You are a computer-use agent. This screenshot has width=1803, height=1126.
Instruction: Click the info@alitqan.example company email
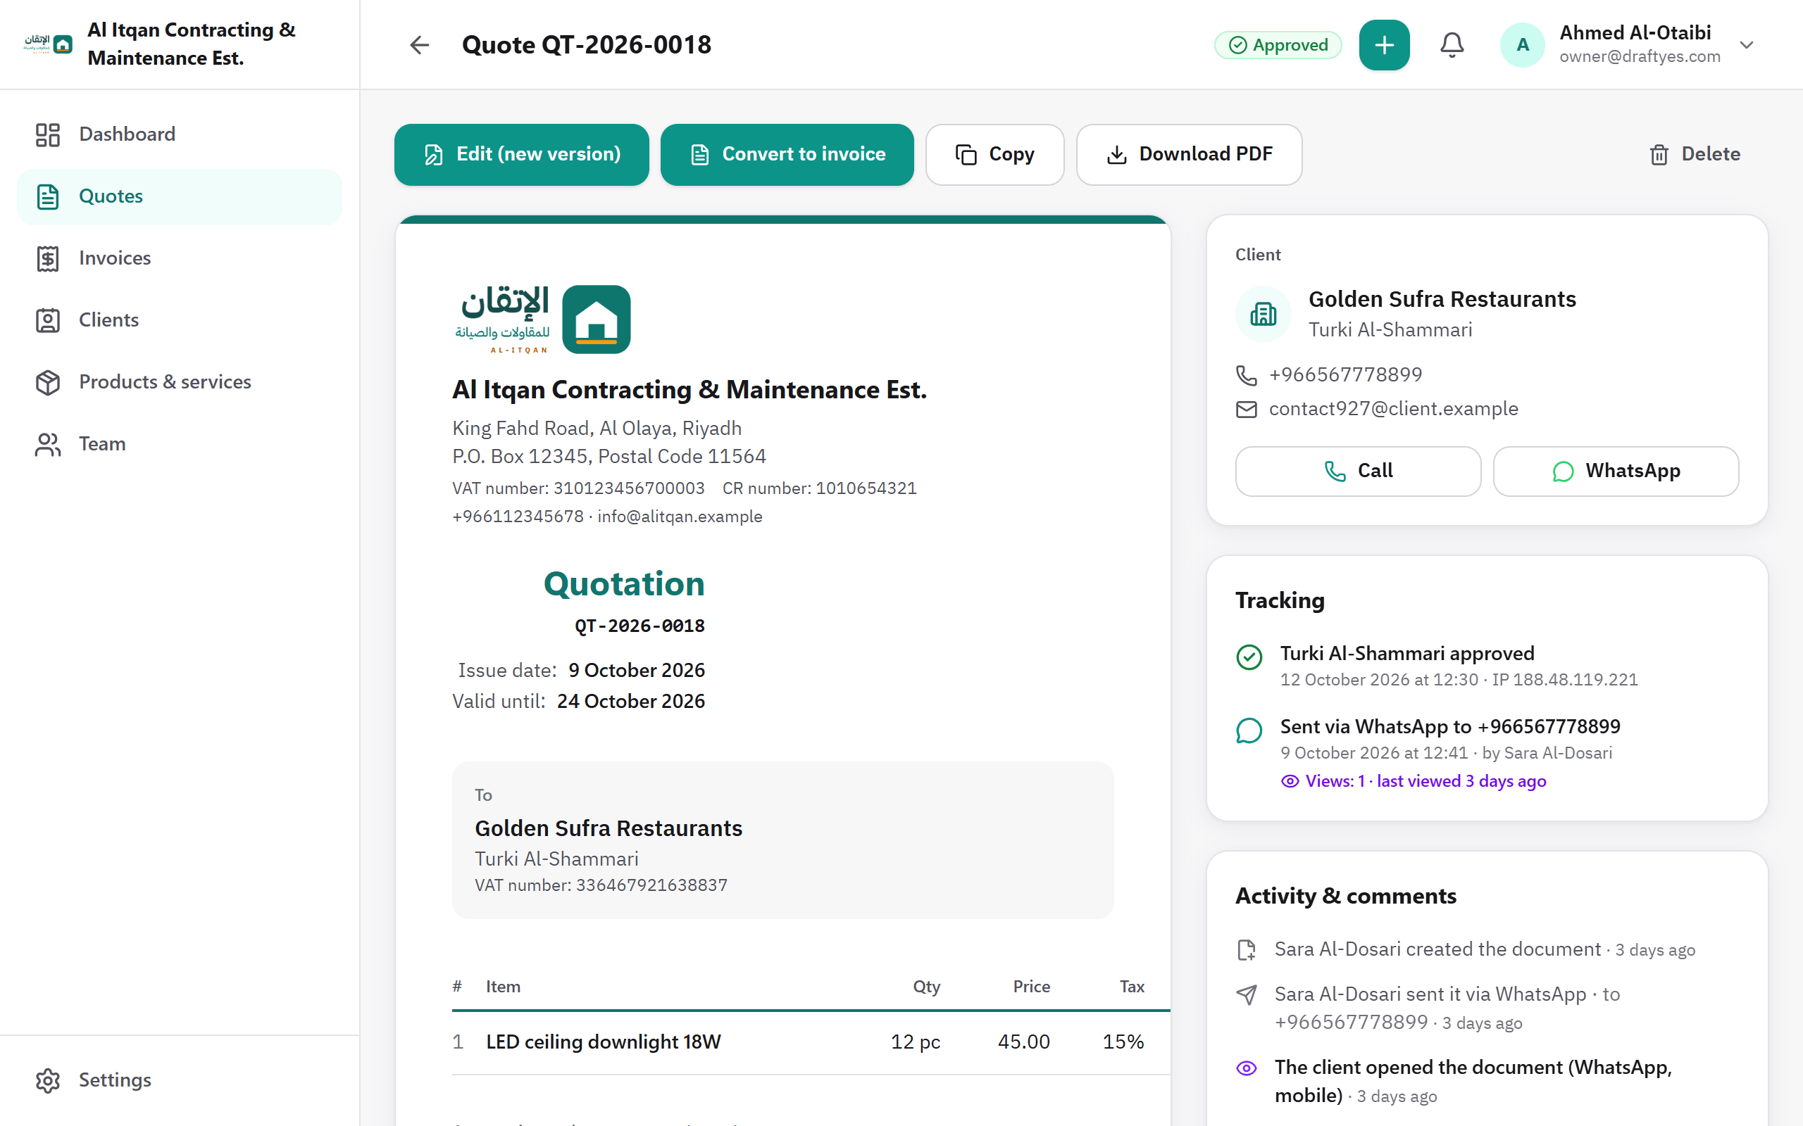coord(680,517)
